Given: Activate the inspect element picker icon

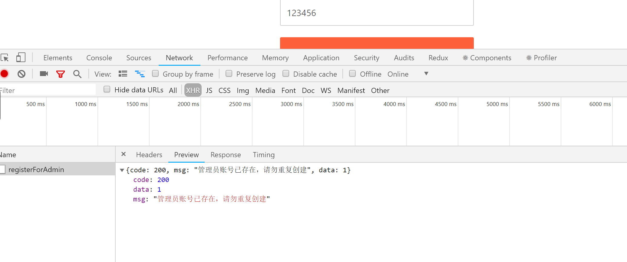Looking at the screenshot, I should 5,58.
